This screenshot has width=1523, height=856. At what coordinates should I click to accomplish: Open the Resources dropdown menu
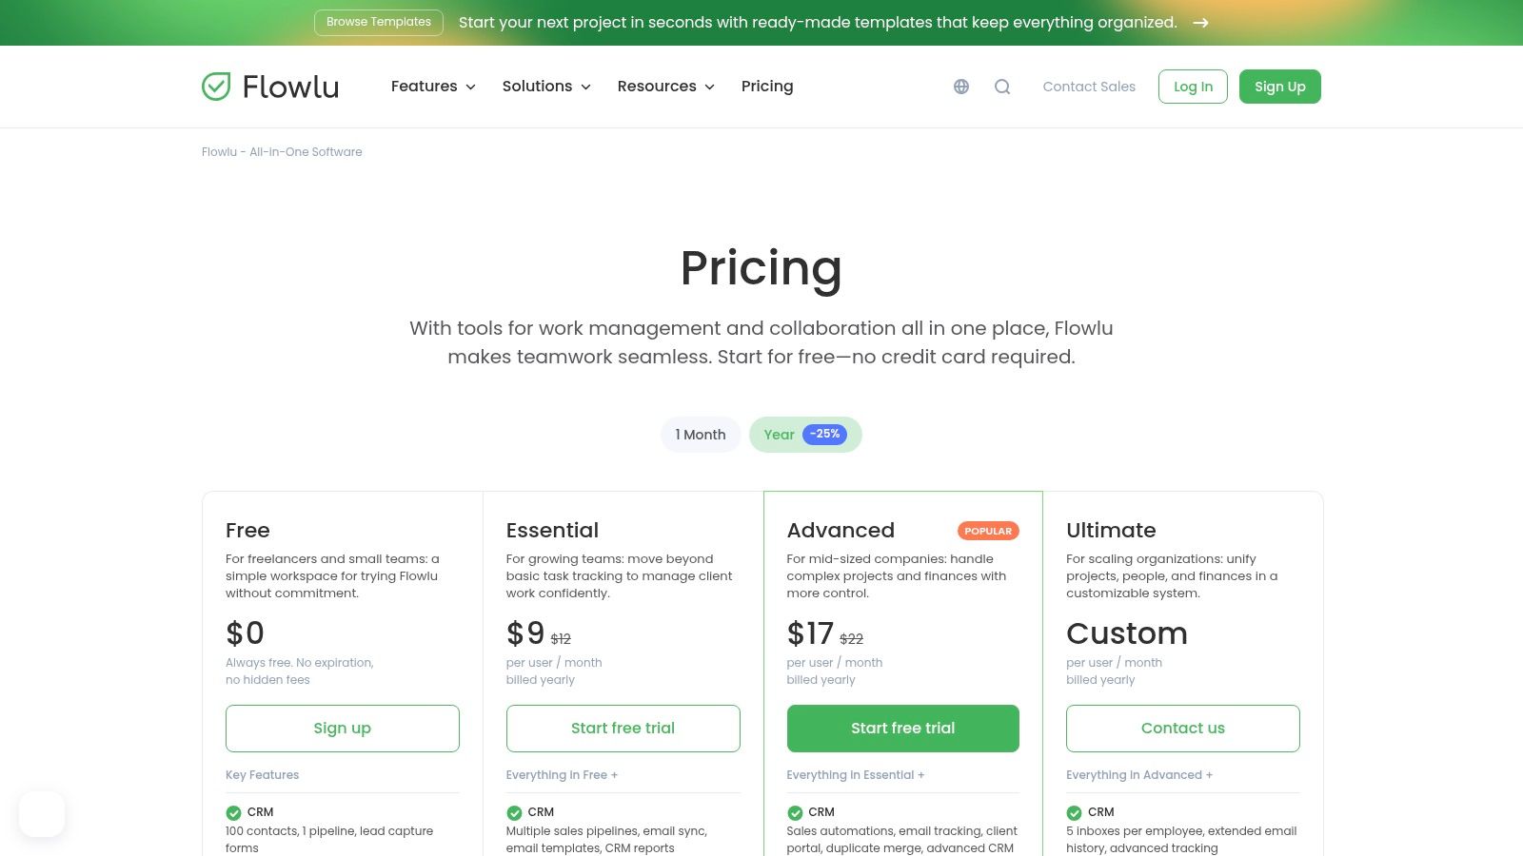point(665,87)
